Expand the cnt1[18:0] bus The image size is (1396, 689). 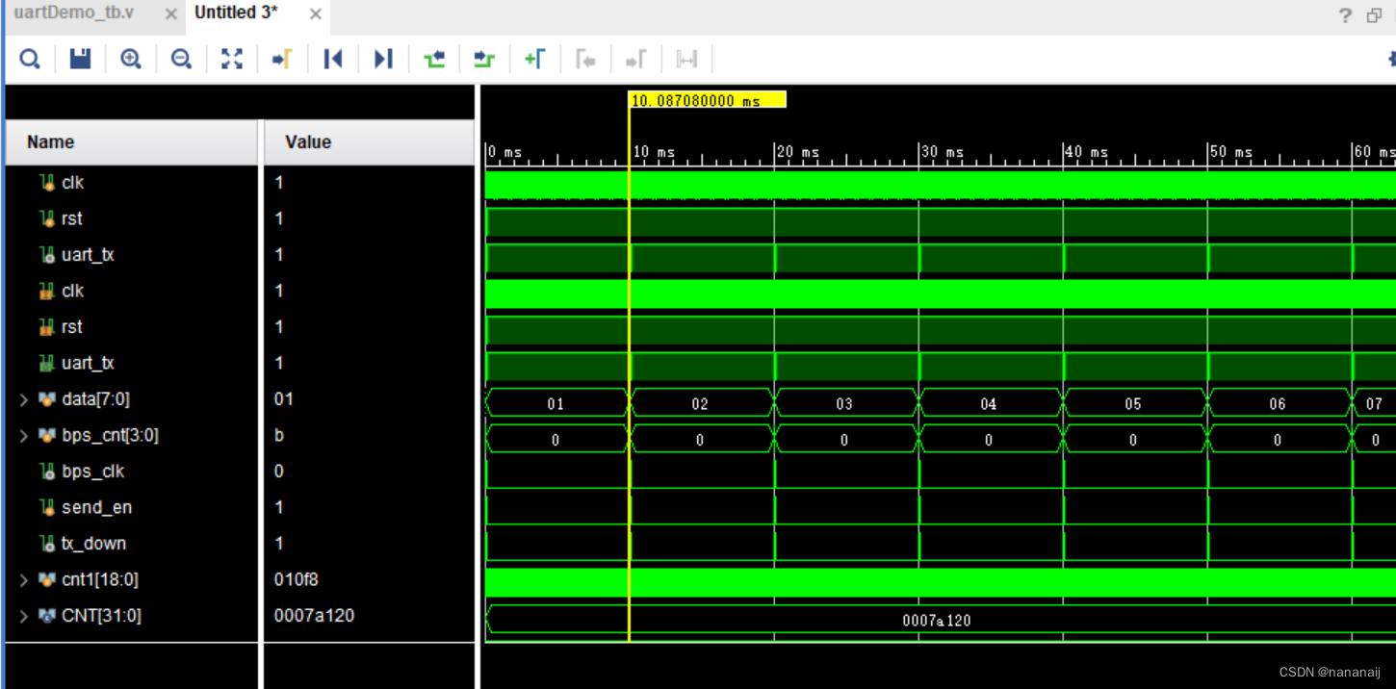(x=24, y=580)
